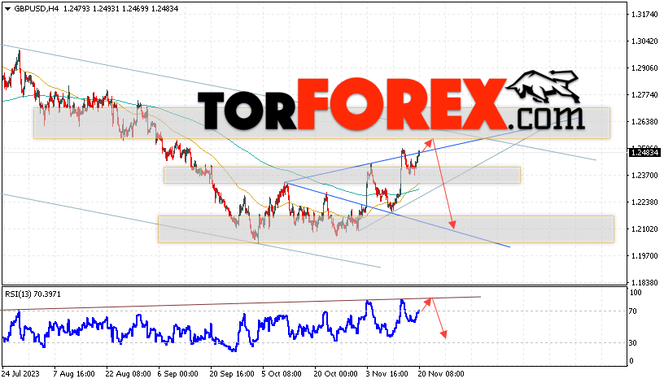Select the 20 Oct 00:00 time label
The width and height of the screenshot is (664, 383).
tap(336, 374)
